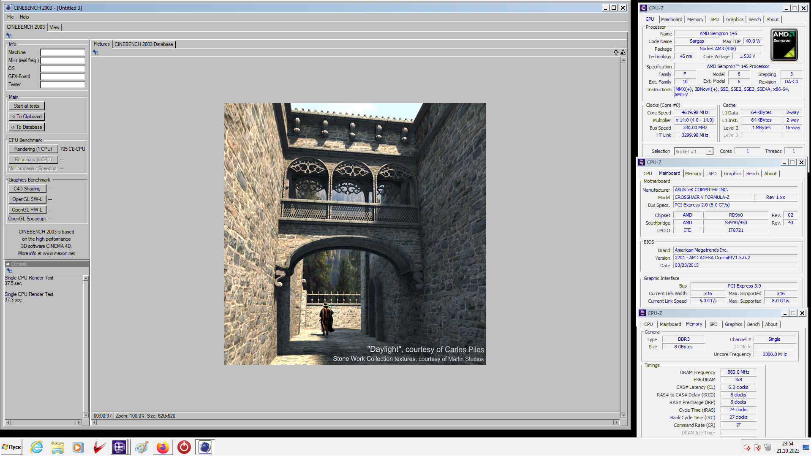This screenshot has width=811, height=456.
Task: Launch Windows Media Player from taskbar
Action: coord(78,447)
